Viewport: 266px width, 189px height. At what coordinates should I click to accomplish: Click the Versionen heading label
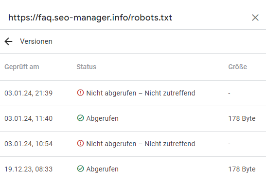point(36,41)
